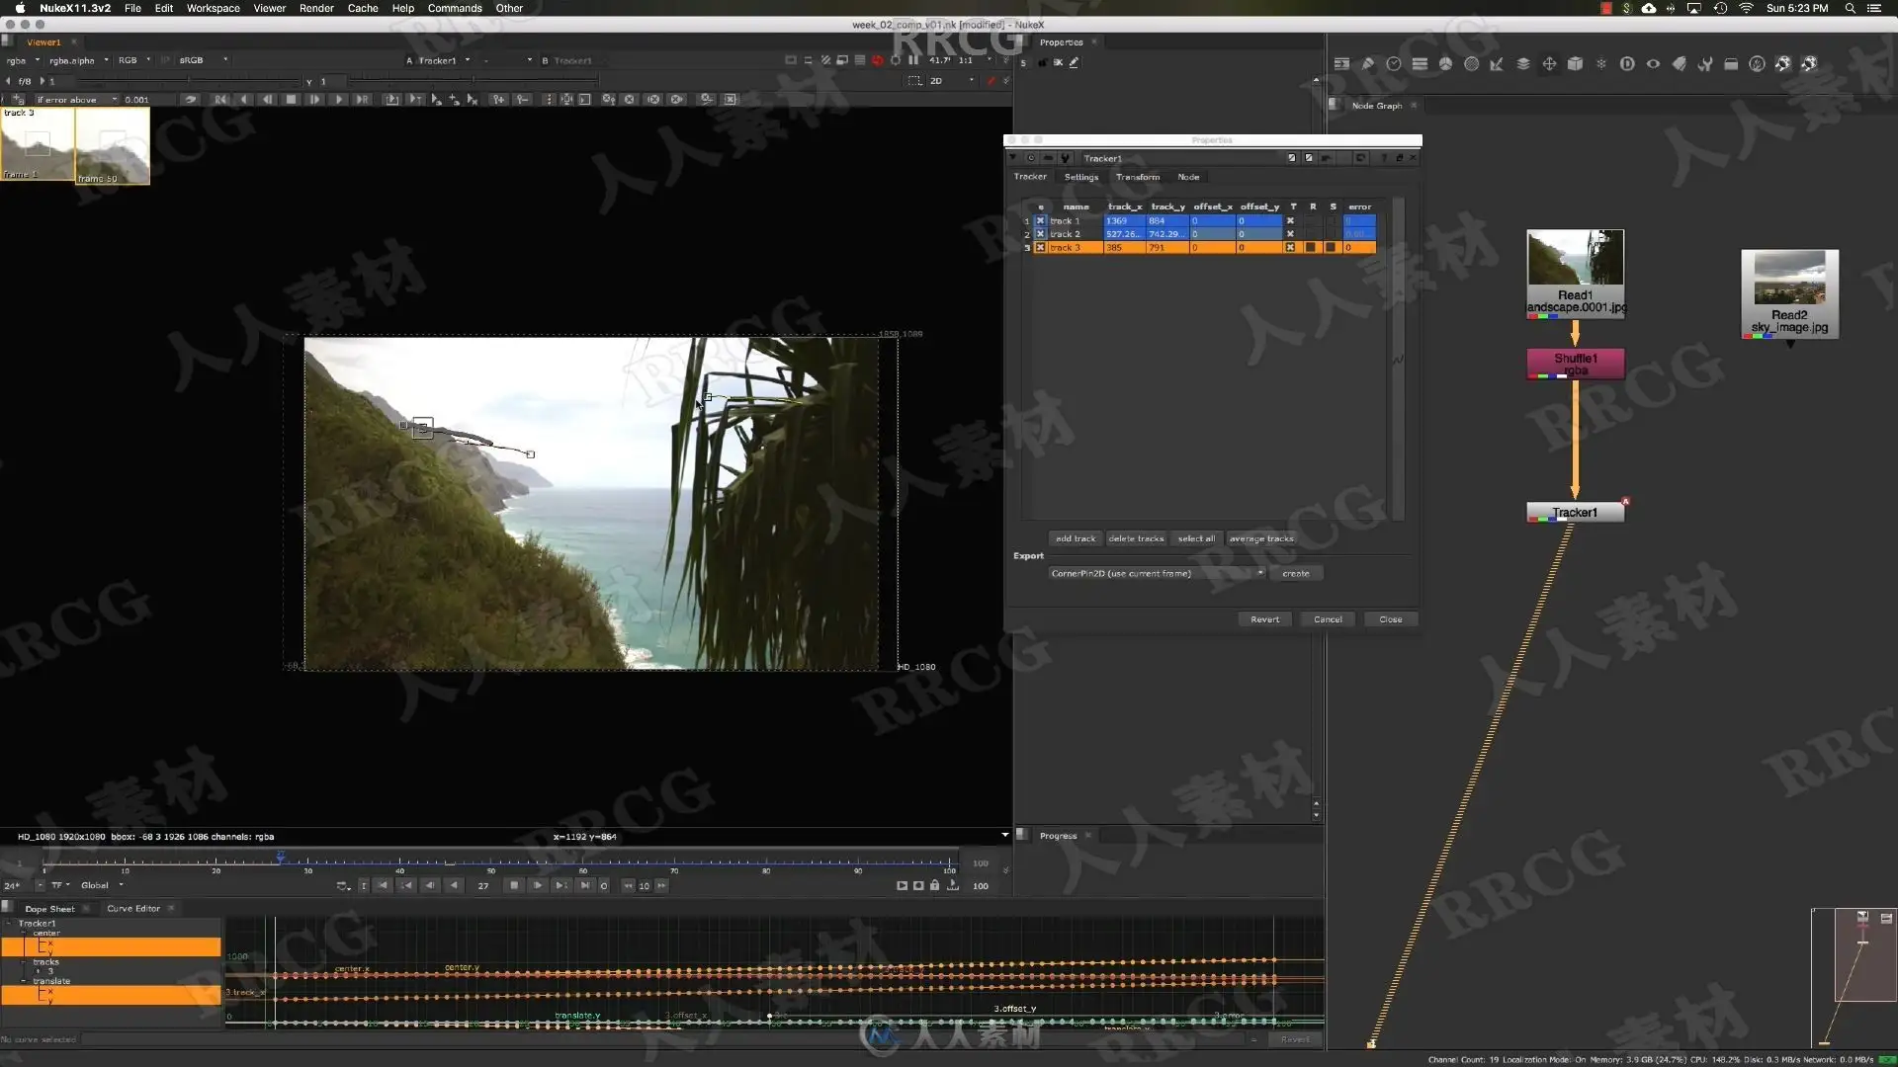Toggle R checkbox for track 3
Screen dimensions: 1898x1067
[1311, 247]
